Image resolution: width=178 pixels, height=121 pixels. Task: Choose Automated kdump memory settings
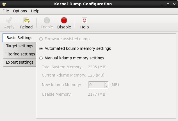(41, 48)
